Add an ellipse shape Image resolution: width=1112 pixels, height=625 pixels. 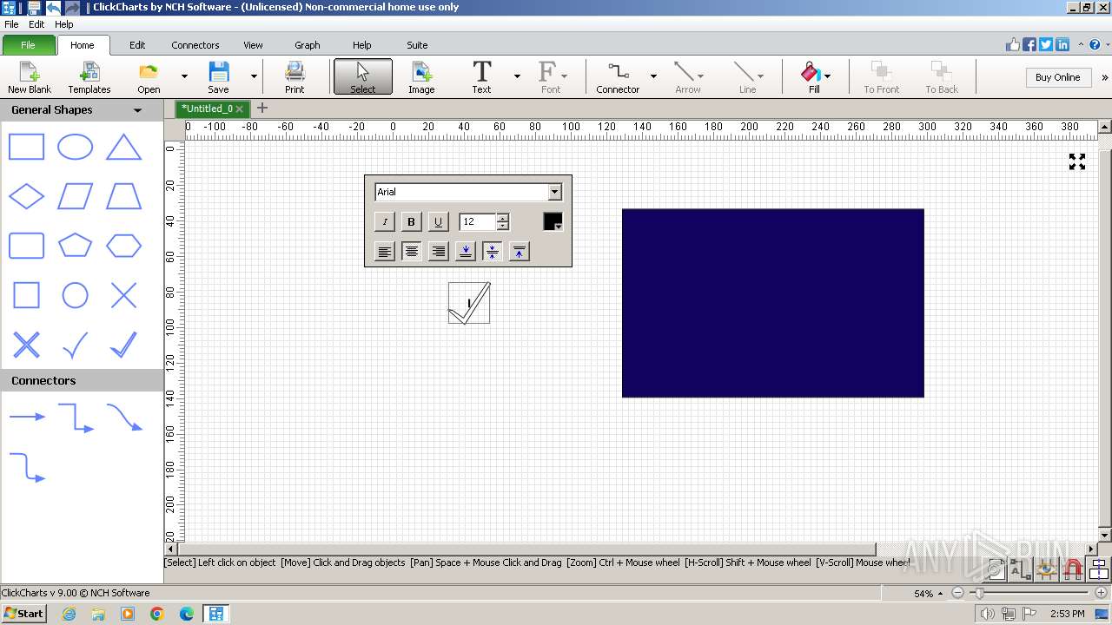[75, 147]
